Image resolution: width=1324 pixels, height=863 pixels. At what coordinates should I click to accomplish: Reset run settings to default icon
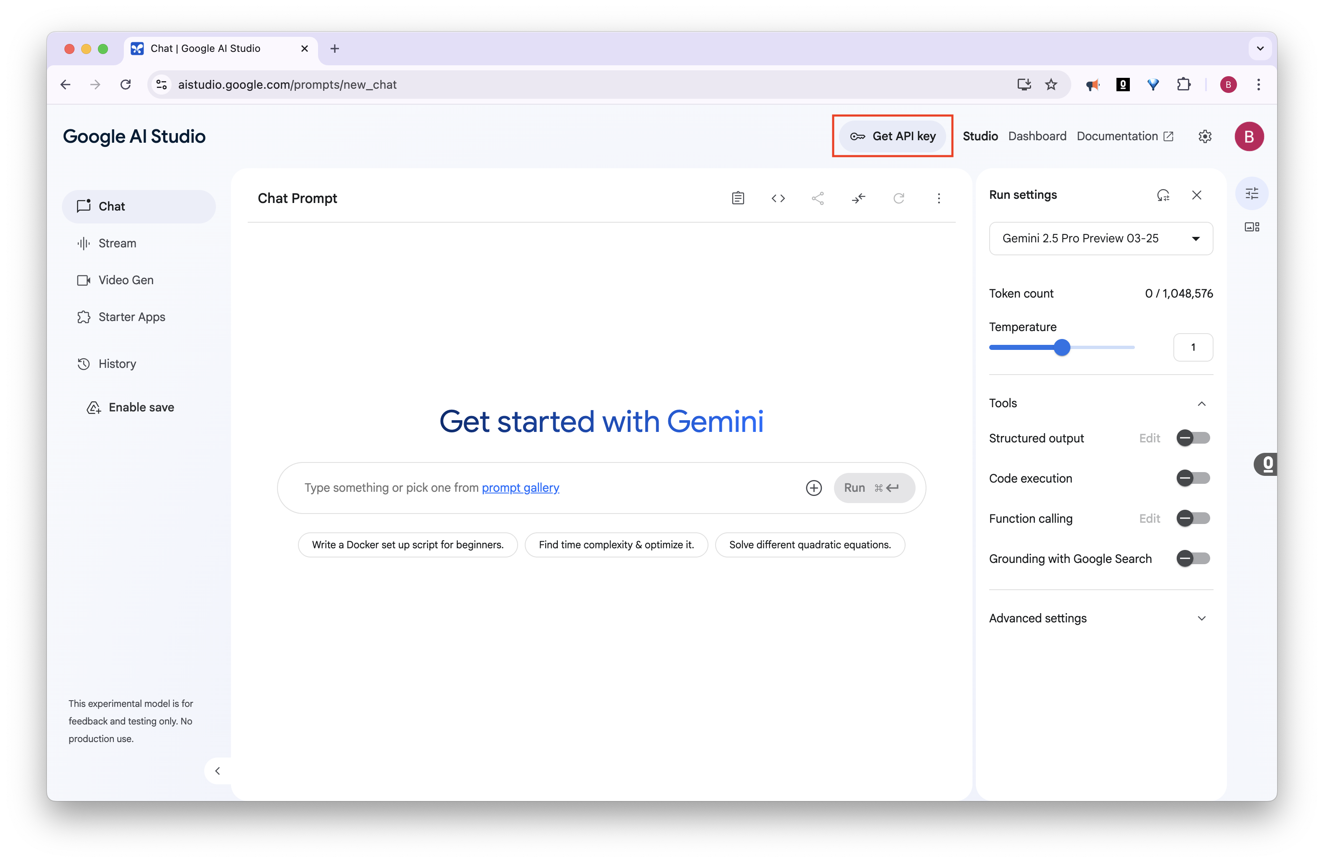pos(1162,195)
